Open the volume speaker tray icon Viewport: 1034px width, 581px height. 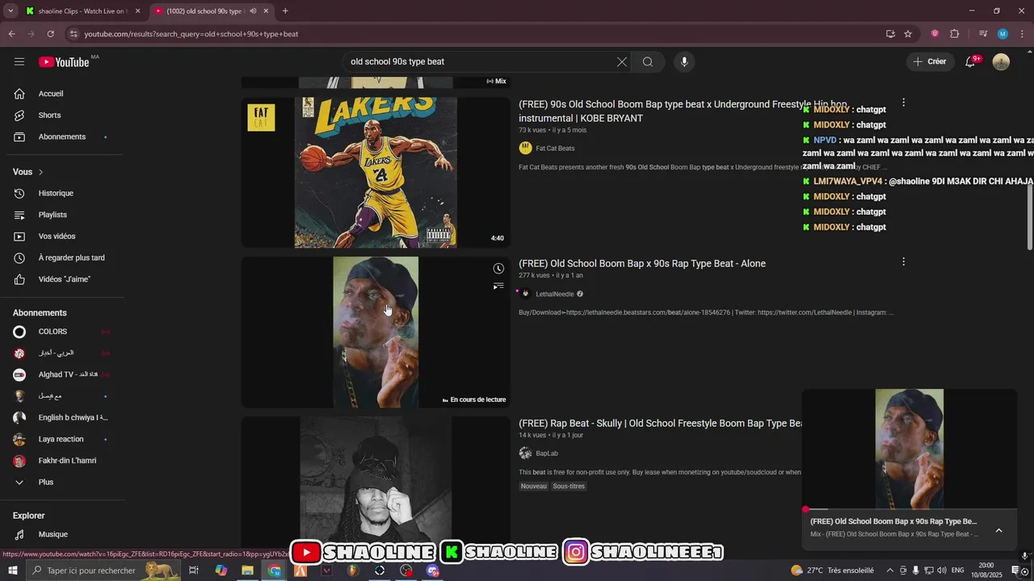point(942,571)
